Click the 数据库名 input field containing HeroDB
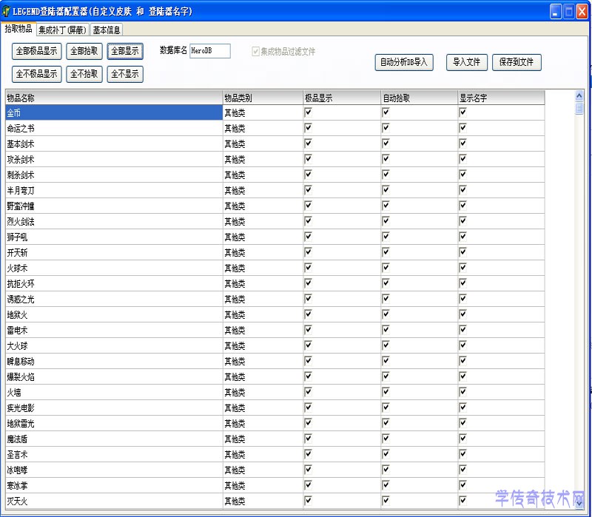 (210, 51)
